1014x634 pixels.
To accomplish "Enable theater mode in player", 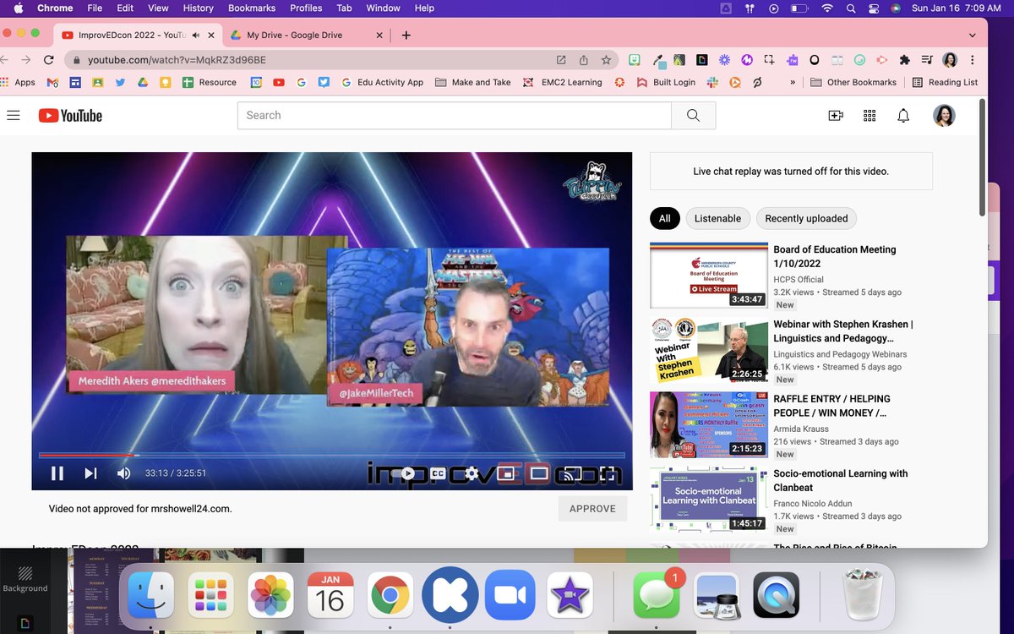I will coord(538,473).
